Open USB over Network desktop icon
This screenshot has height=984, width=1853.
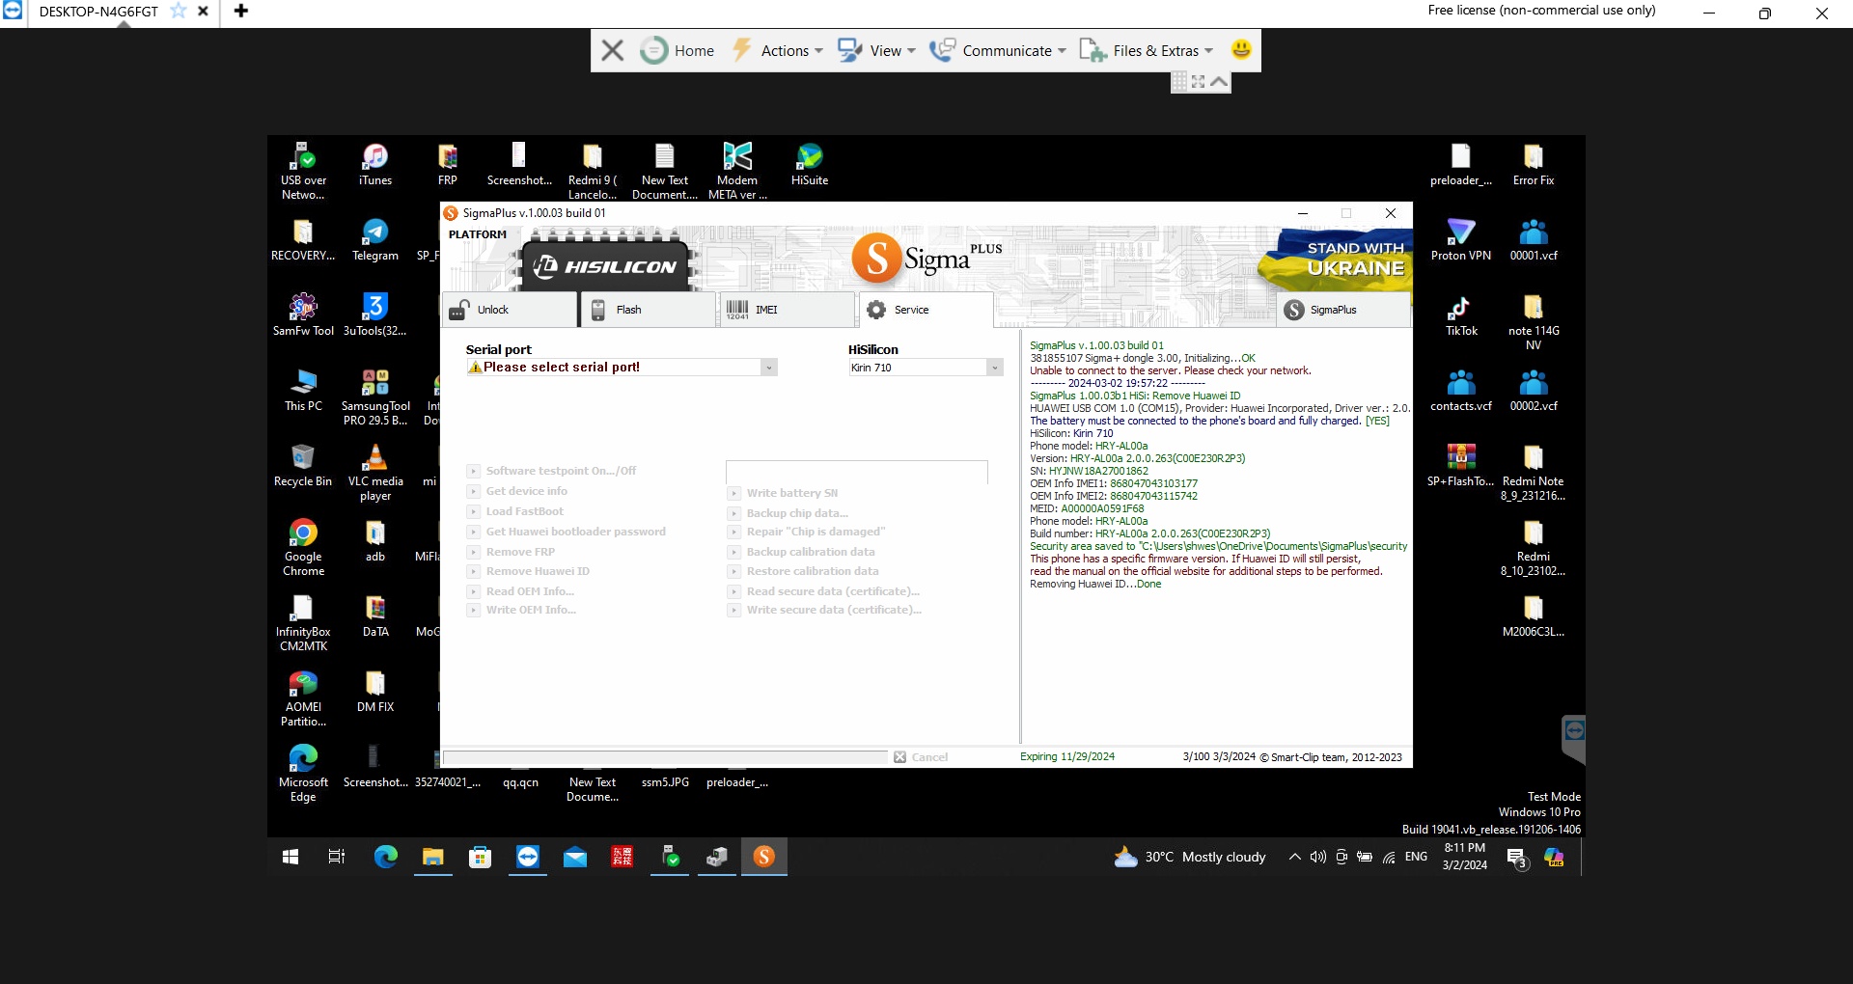pyautogui.click(x=303, y=171)
